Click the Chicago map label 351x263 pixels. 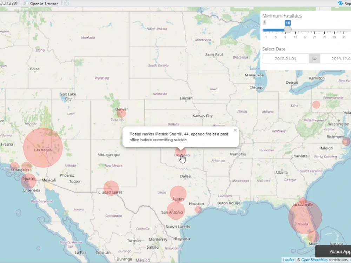pos(257,87)
